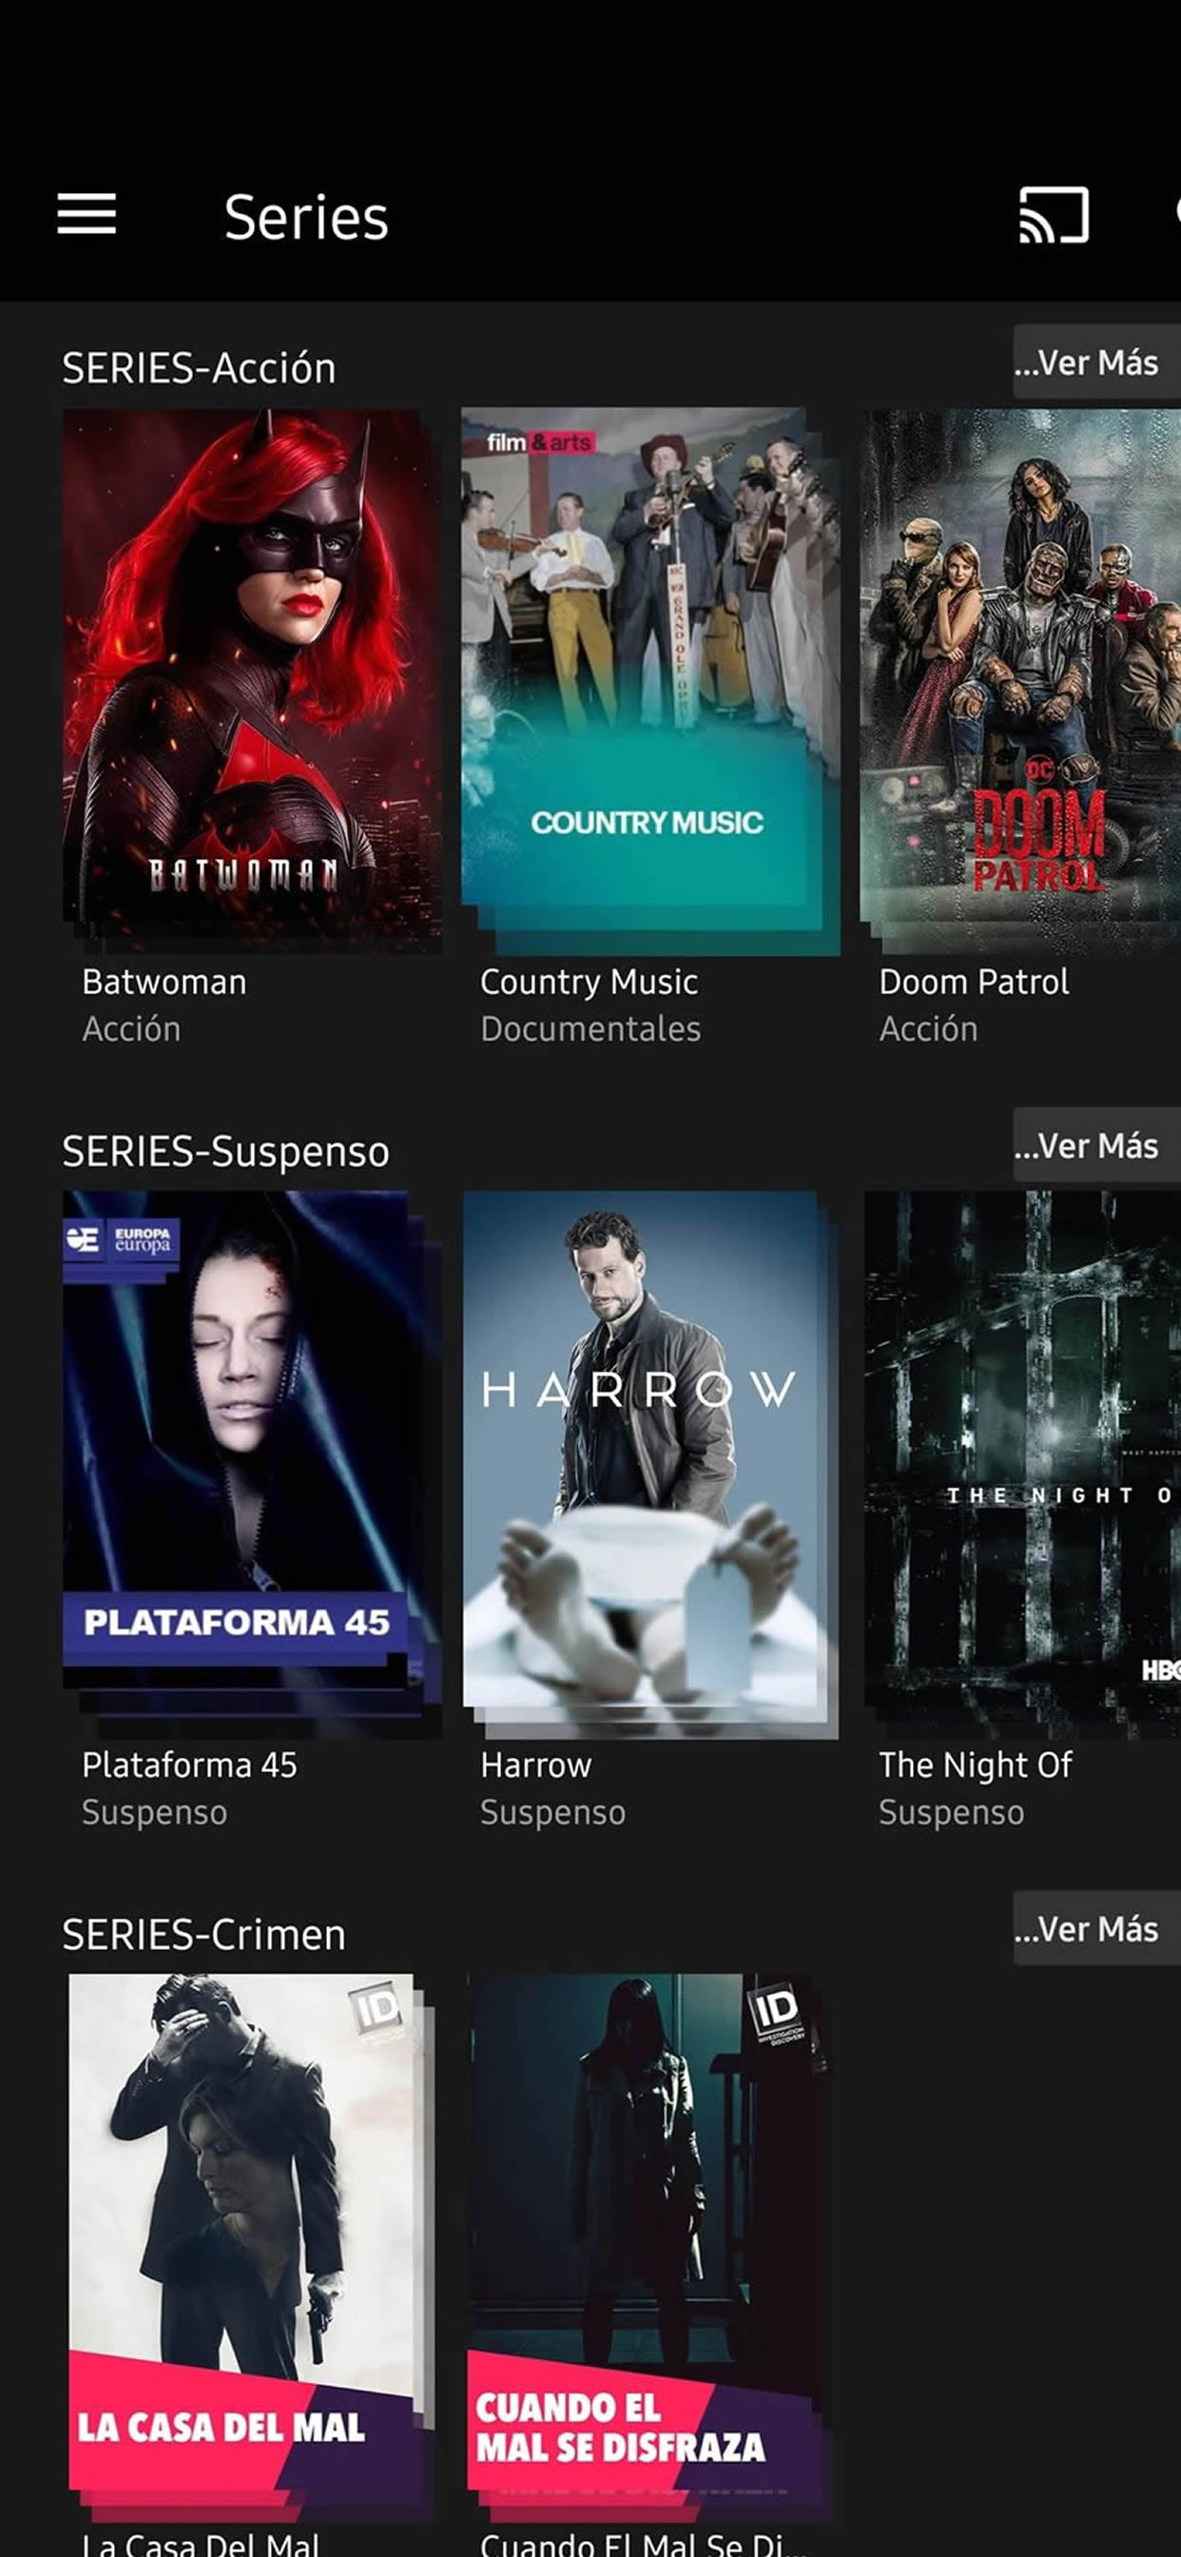
Task: Click the SERIES-Acción section heading
Action: (x=200, y=368)
